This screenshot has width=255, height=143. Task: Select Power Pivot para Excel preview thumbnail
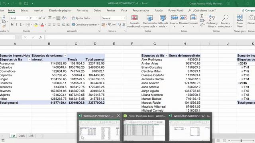tap(144, 131)
